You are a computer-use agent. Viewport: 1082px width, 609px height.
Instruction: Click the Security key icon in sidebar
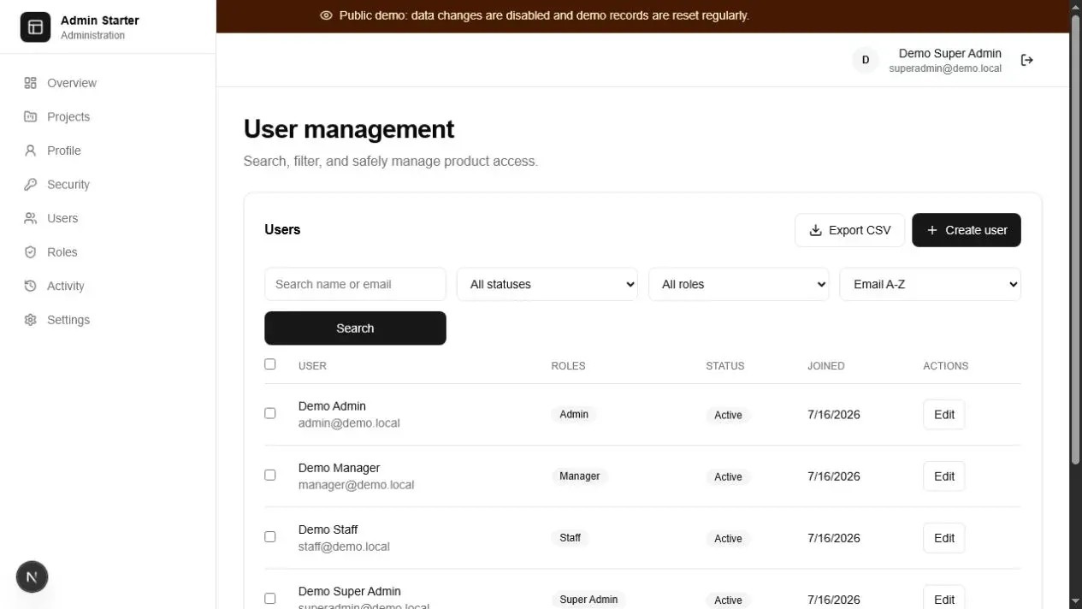pos(31,184)
